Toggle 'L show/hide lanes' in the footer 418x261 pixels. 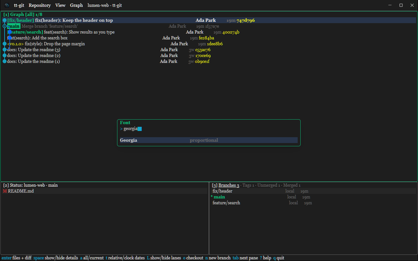tap(164, 258)
